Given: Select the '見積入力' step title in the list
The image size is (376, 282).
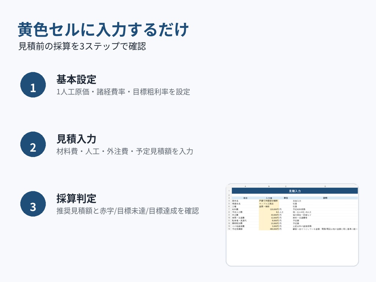Looking at the screenshot, I should click(76, 139).
